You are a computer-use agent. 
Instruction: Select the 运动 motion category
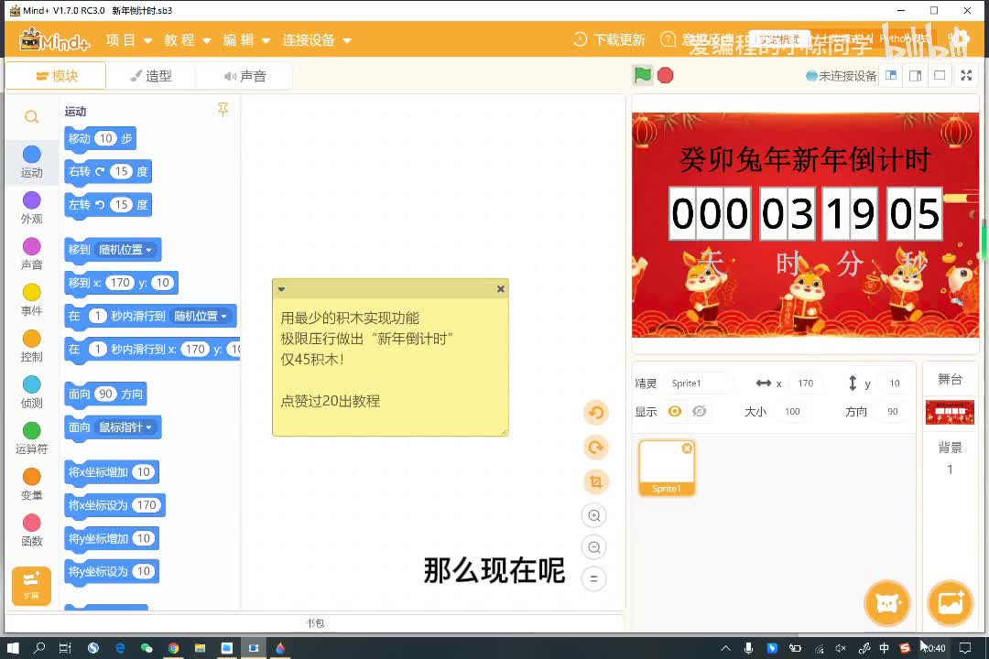point(31,161)
